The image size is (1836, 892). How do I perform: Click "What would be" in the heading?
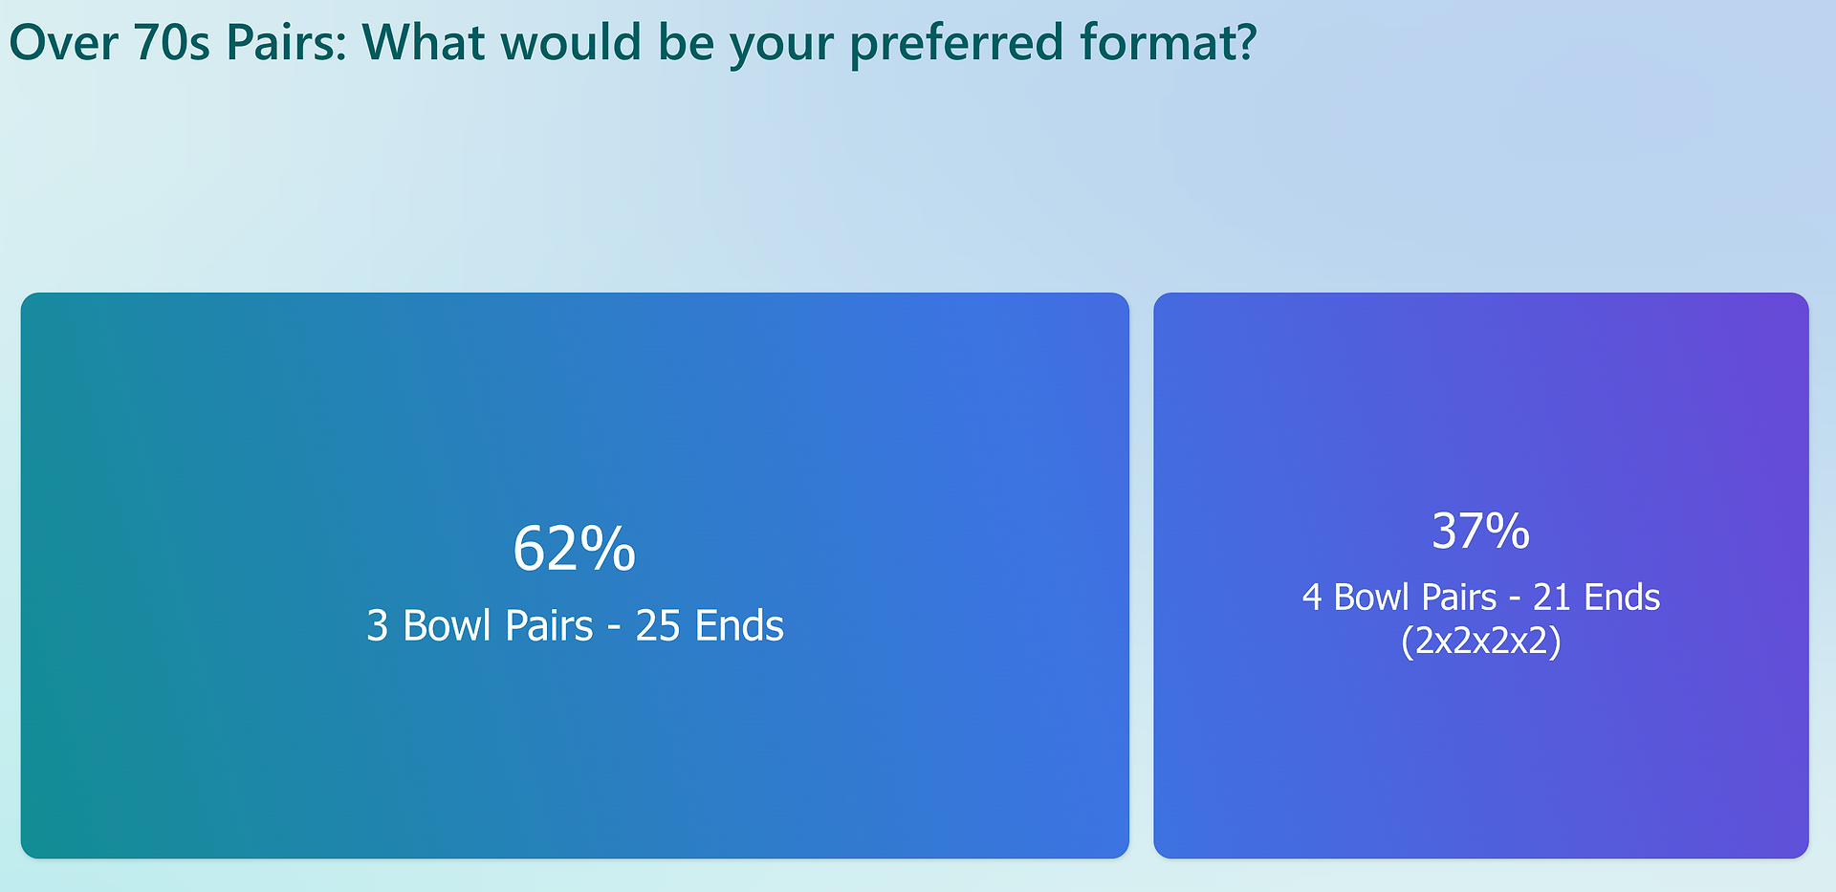point(538,44)
